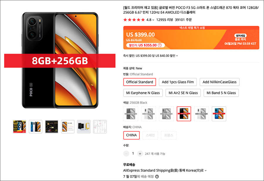This screenshot has height=181, width=264.
Task: Click the help icon next to delivery estimate
Action: click(x=157, y=177)
